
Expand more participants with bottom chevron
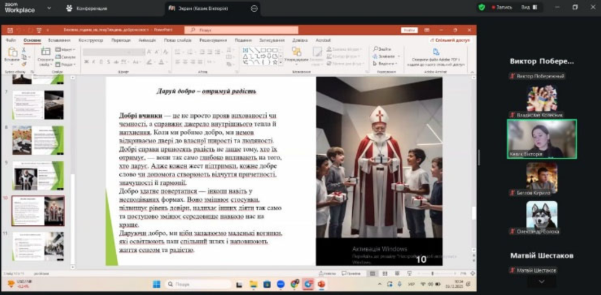(542, 282)
